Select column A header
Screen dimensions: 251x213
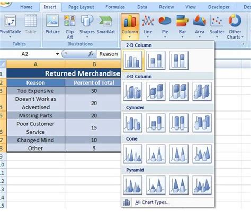tap(35, 64)
